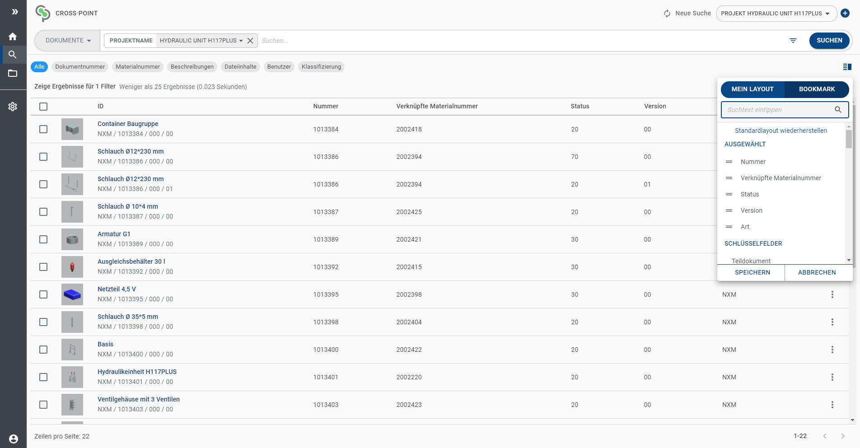Go to previous results page

825,436
